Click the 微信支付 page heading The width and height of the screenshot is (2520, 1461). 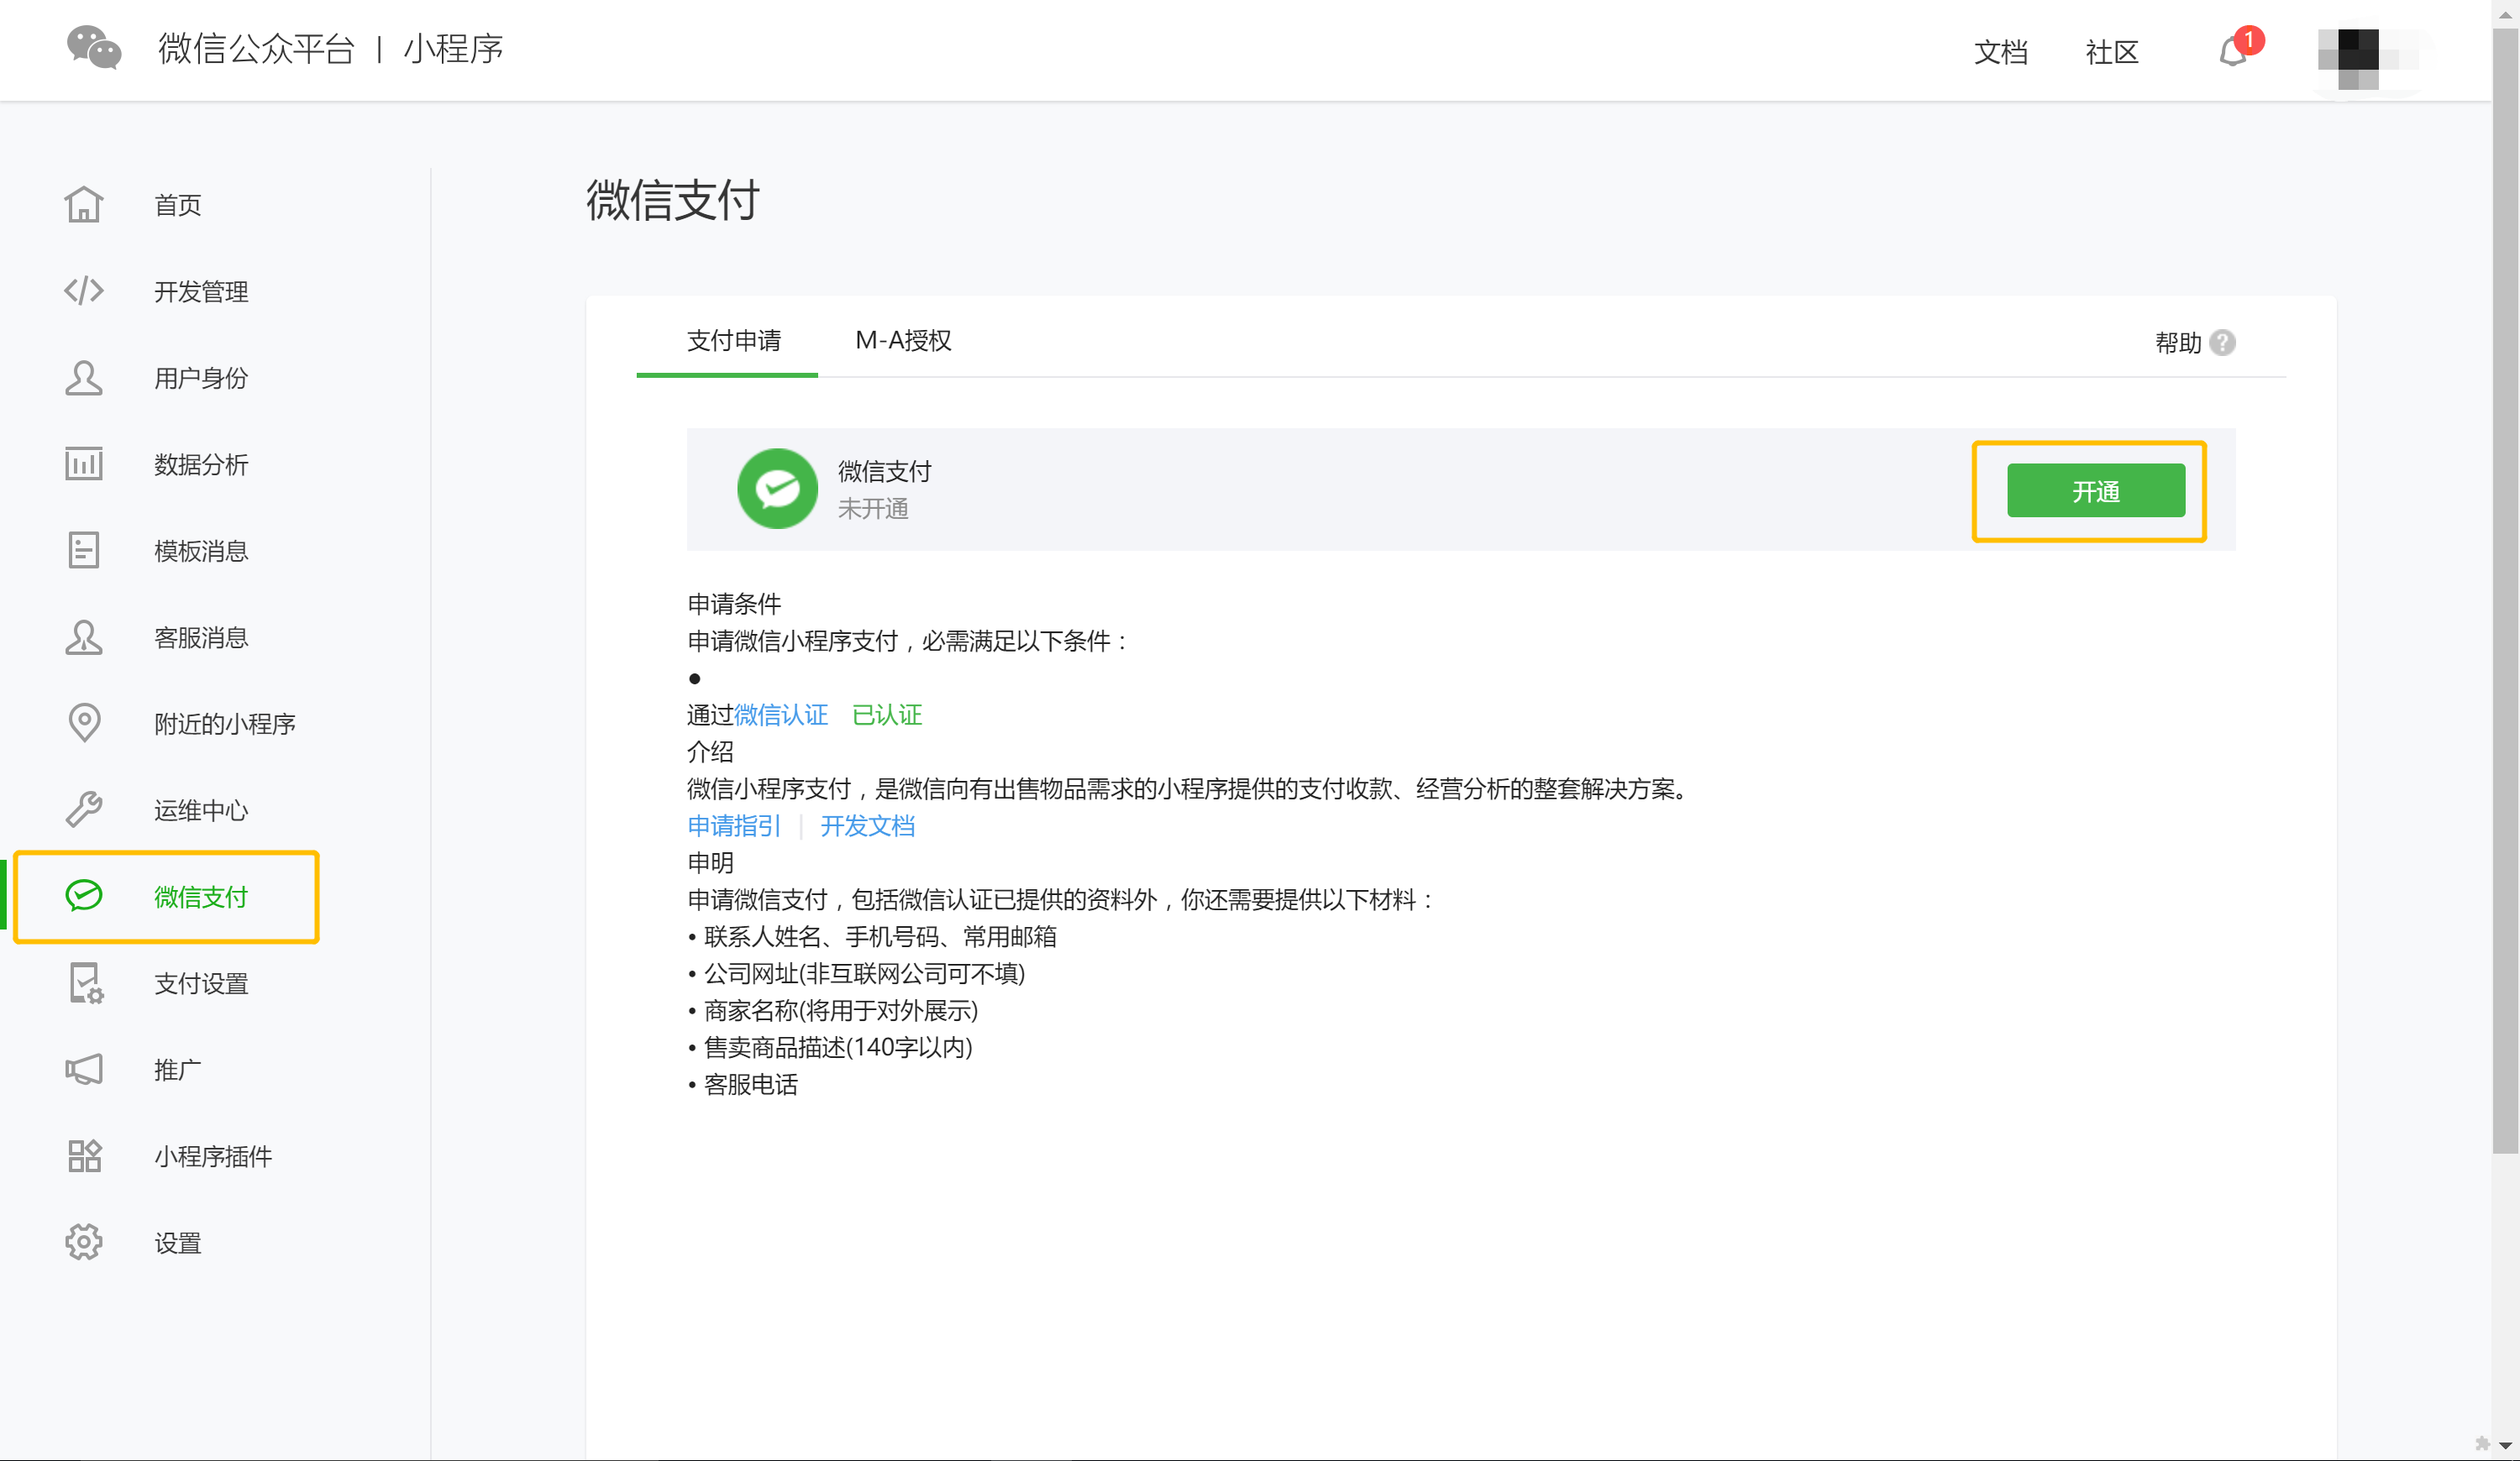(x=673, y=200)
